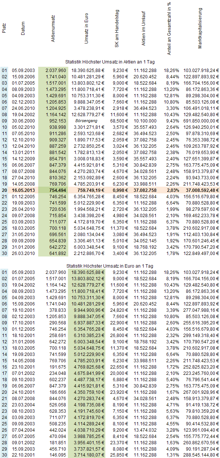Screen dimensions: 220x458
Task: Select the turnover 4.114.289,24 €
Action: coord(89,425)
